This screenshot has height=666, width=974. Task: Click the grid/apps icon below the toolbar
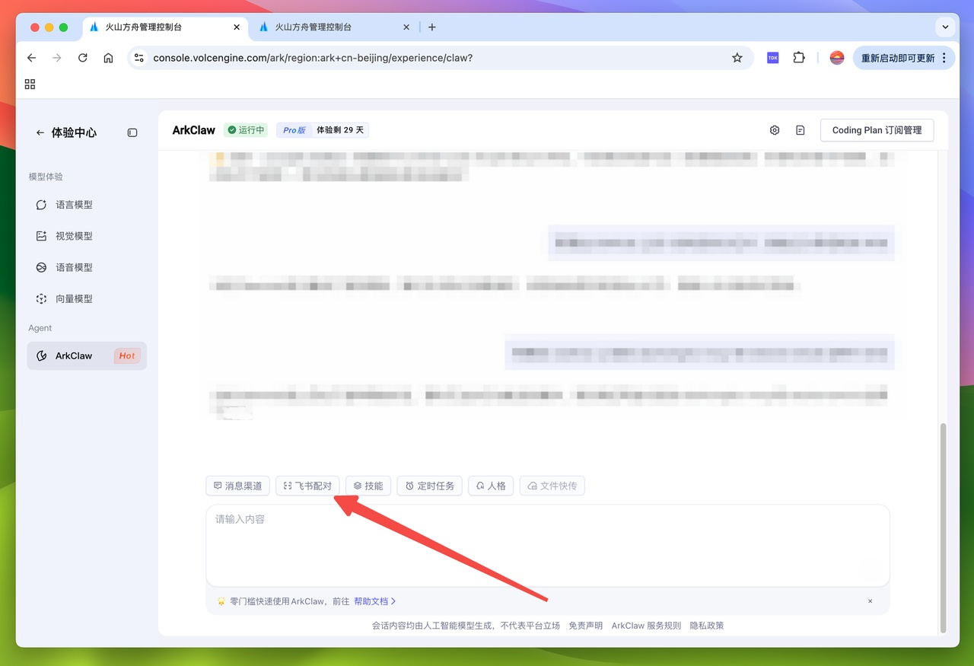pyautogui.click(x=30, y=84)
